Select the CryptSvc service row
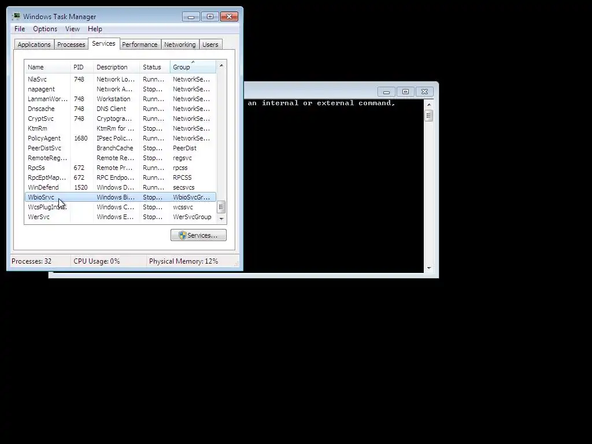Screen dimensions: 592x444 click(120, 119)
